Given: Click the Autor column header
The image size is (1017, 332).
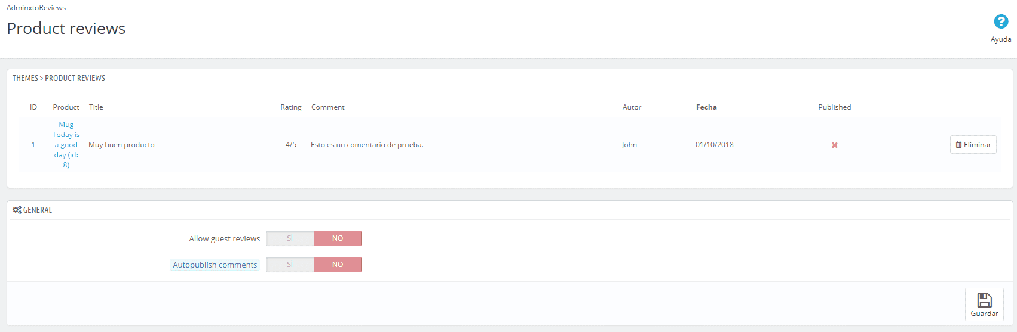Looking at the screenshot, I should 632,107.
